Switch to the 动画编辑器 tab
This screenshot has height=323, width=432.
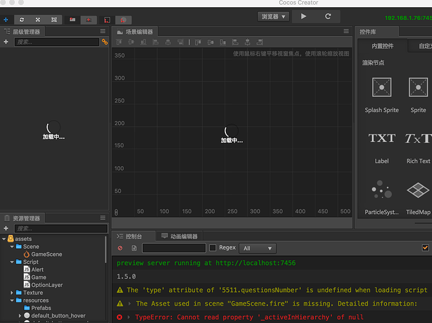point(180,236)
